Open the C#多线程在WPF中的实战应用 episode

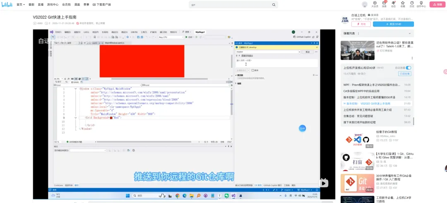pos(377,91)
